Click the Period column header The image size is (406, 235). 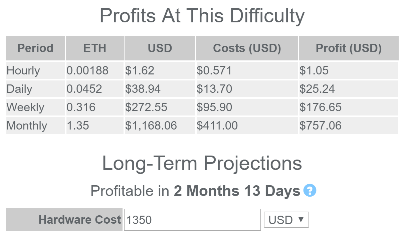coord(35,48)
